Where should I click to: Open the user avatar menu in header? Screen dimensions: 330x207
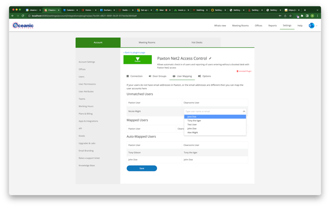coord(311,26)
